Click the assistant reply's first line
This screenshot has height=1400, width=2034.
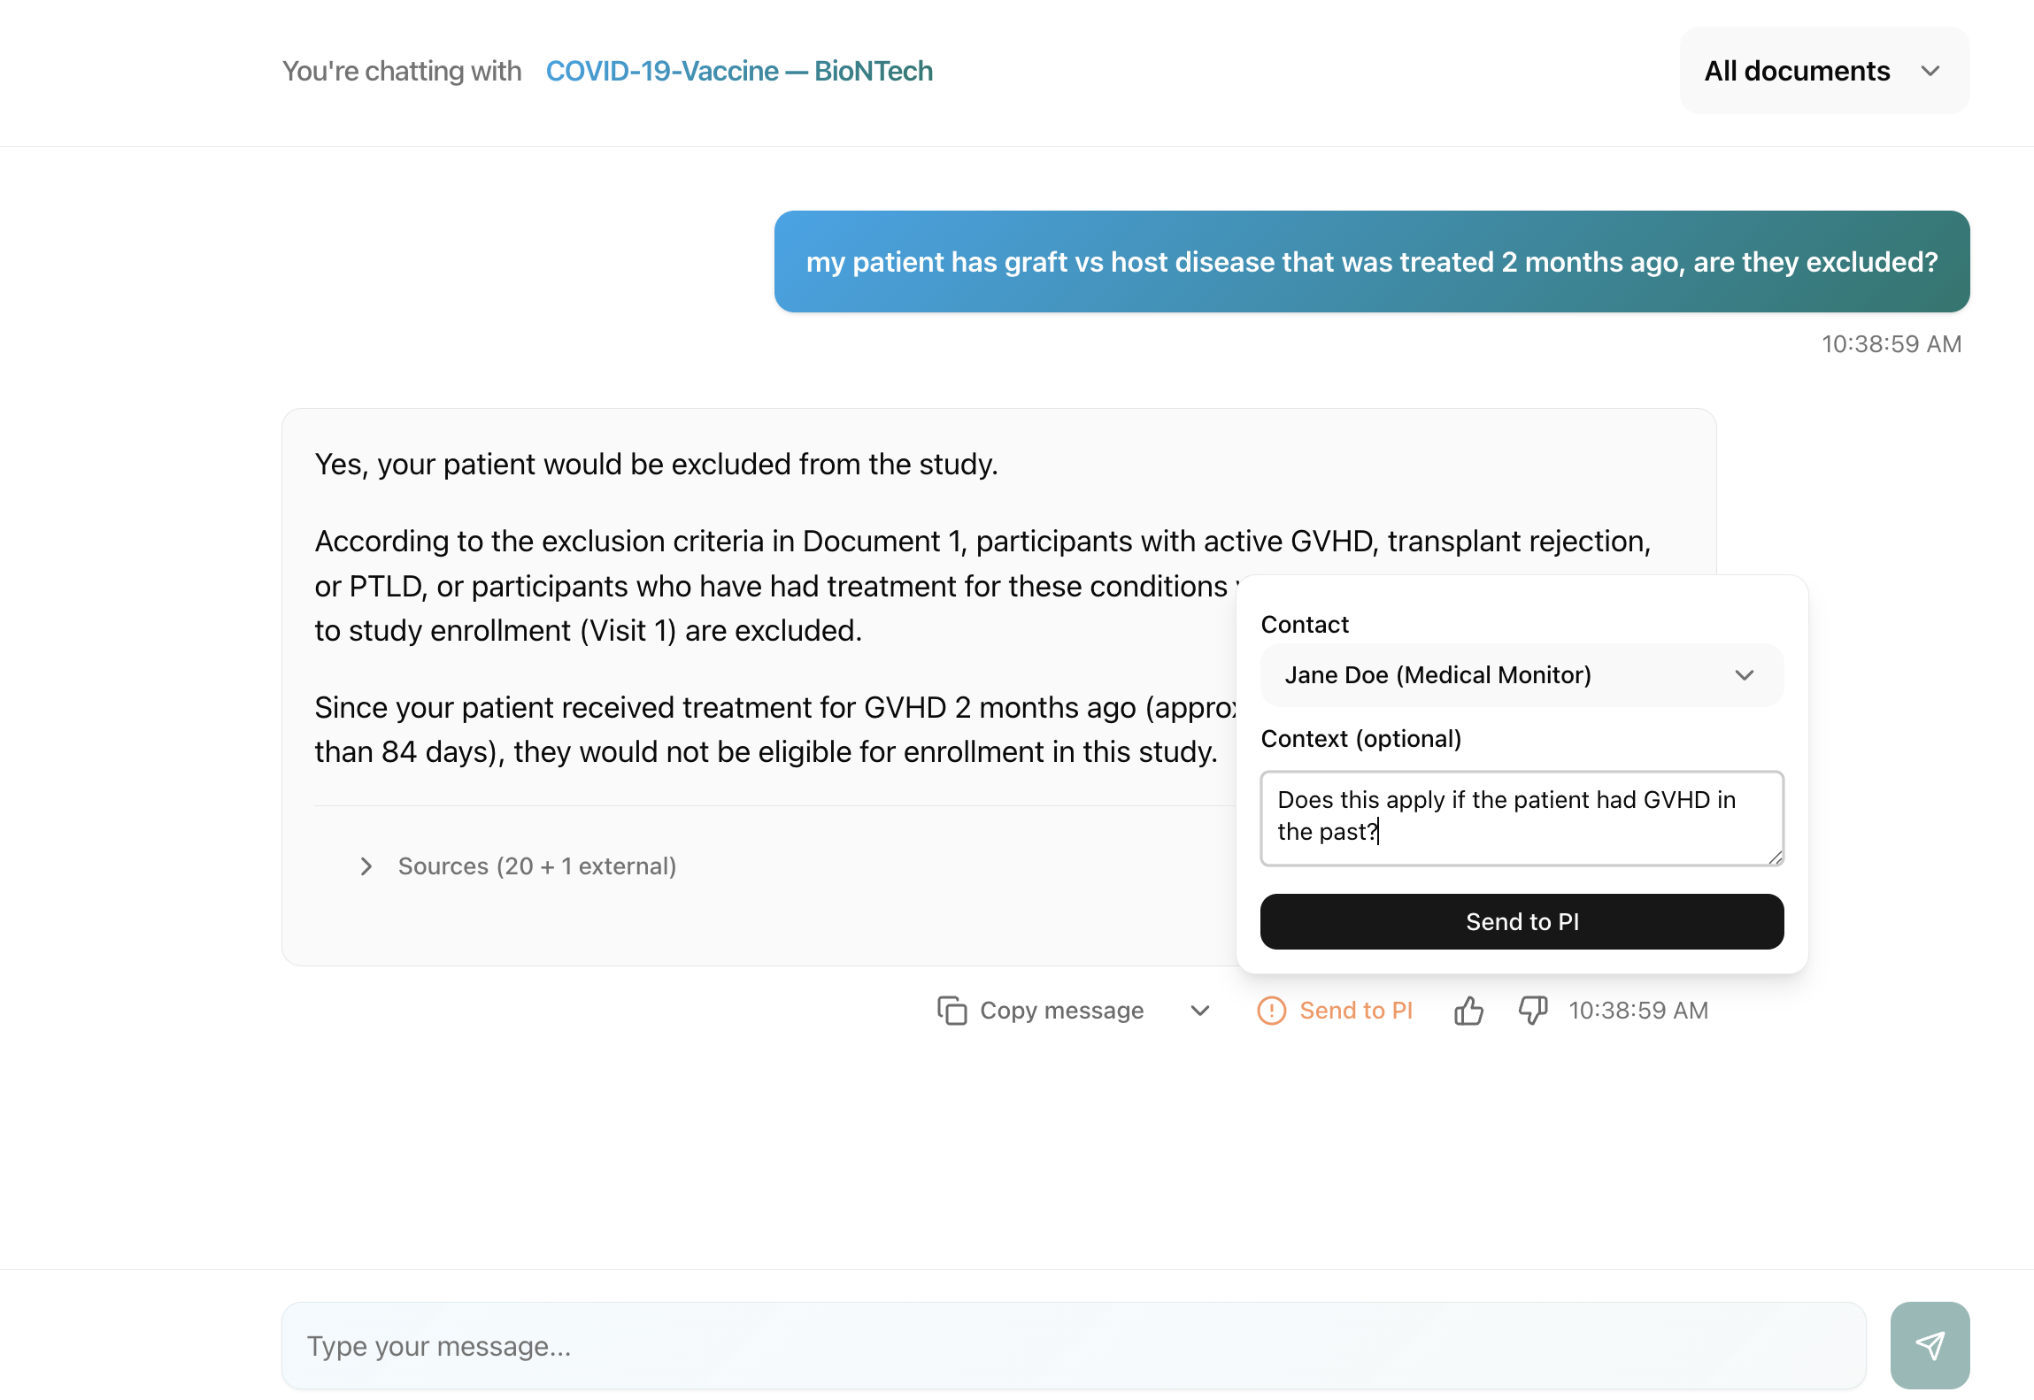pyautogui.click(x=656, y=465)
